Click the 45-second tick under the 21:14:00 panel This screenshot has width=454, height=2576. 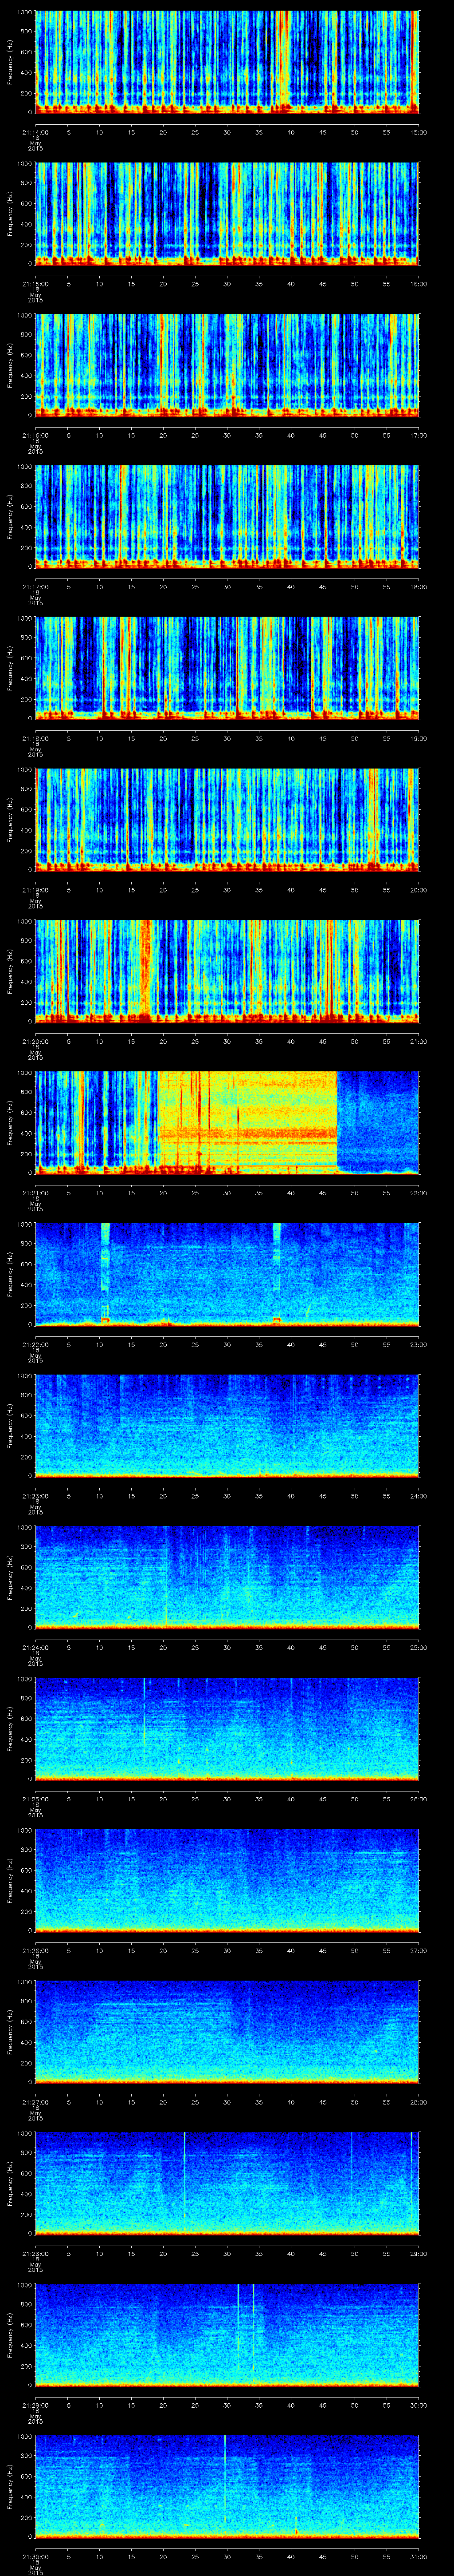(322, 132)
